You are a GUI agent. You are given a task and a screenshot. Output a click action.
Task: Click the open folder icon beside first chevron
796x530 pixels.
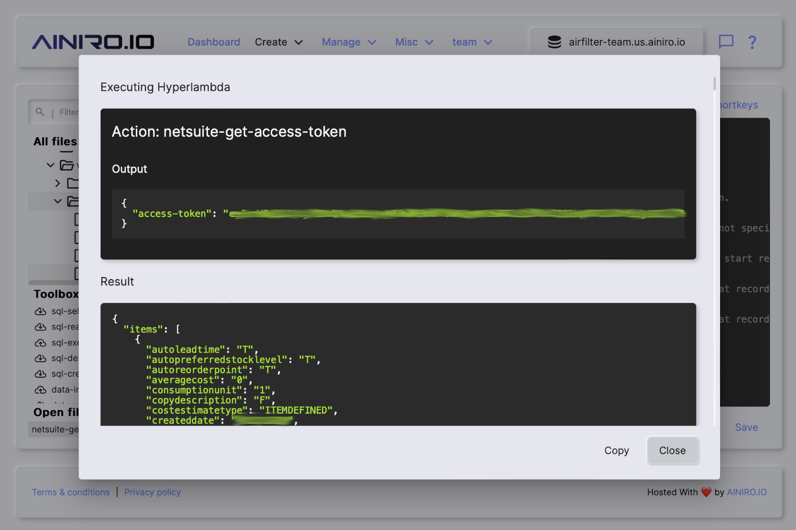pyautogui.click(x=66, y=165)
